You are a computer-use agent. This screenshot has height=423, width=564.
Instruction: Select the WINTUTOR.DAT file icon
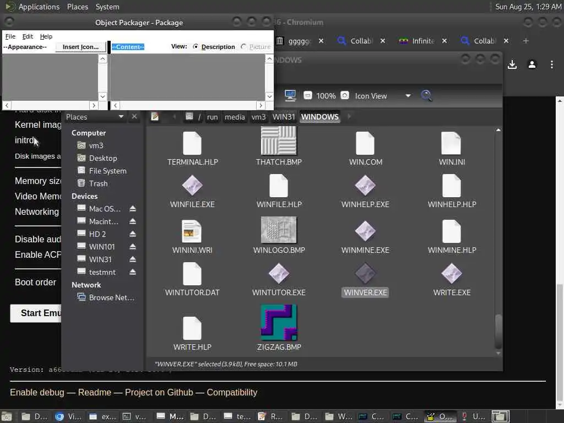(x=192, y=273)
